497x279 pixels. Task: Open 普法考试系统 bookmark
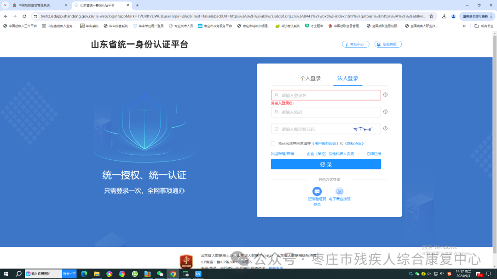(x=288, y=26)
